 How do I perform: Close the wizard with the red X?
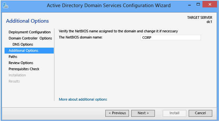[210, 4]
